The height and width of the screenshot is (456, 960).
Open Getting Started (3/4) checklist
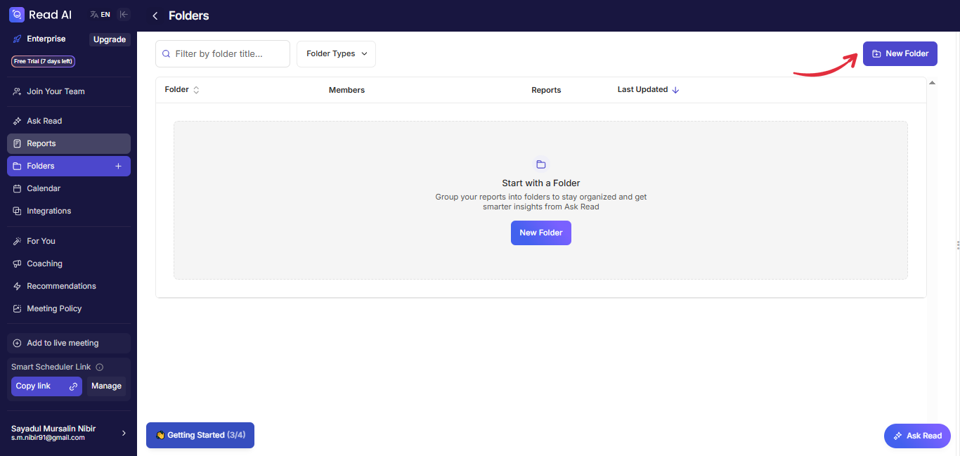tap(200, 435)
